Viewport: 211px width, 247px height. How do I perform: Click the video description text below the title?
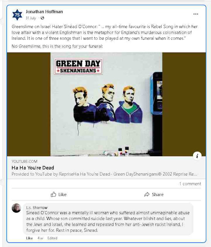click(x=104, y=174)
